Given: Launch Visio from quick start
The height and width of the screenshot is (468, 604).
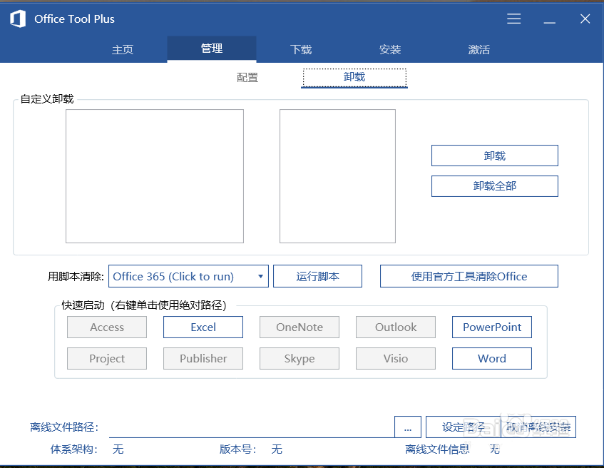Looking at the screenshot, I should point(396,359).
